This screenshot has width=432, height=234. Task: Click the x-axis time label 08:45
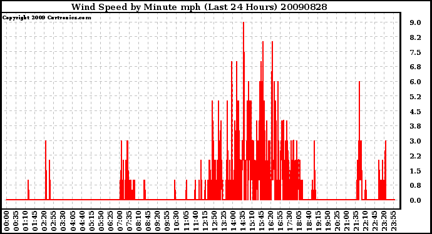[x=148, y=221]
